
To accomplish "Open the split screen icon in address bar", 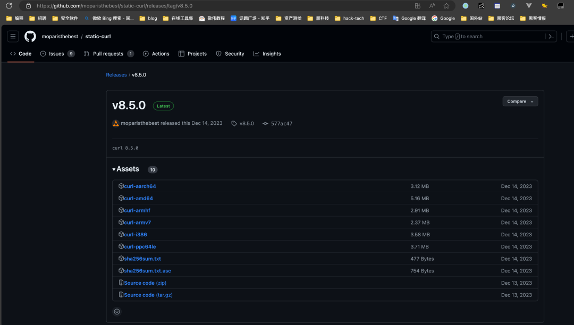I will [x=418, y=6].
